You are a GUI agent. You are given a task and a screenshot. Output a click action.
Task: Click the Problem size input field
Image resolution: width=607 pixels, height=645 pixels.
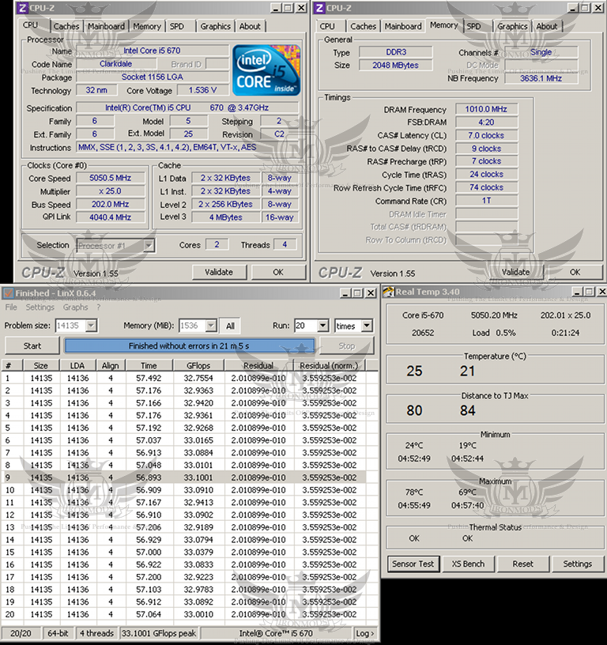click(x=71, y=326)
